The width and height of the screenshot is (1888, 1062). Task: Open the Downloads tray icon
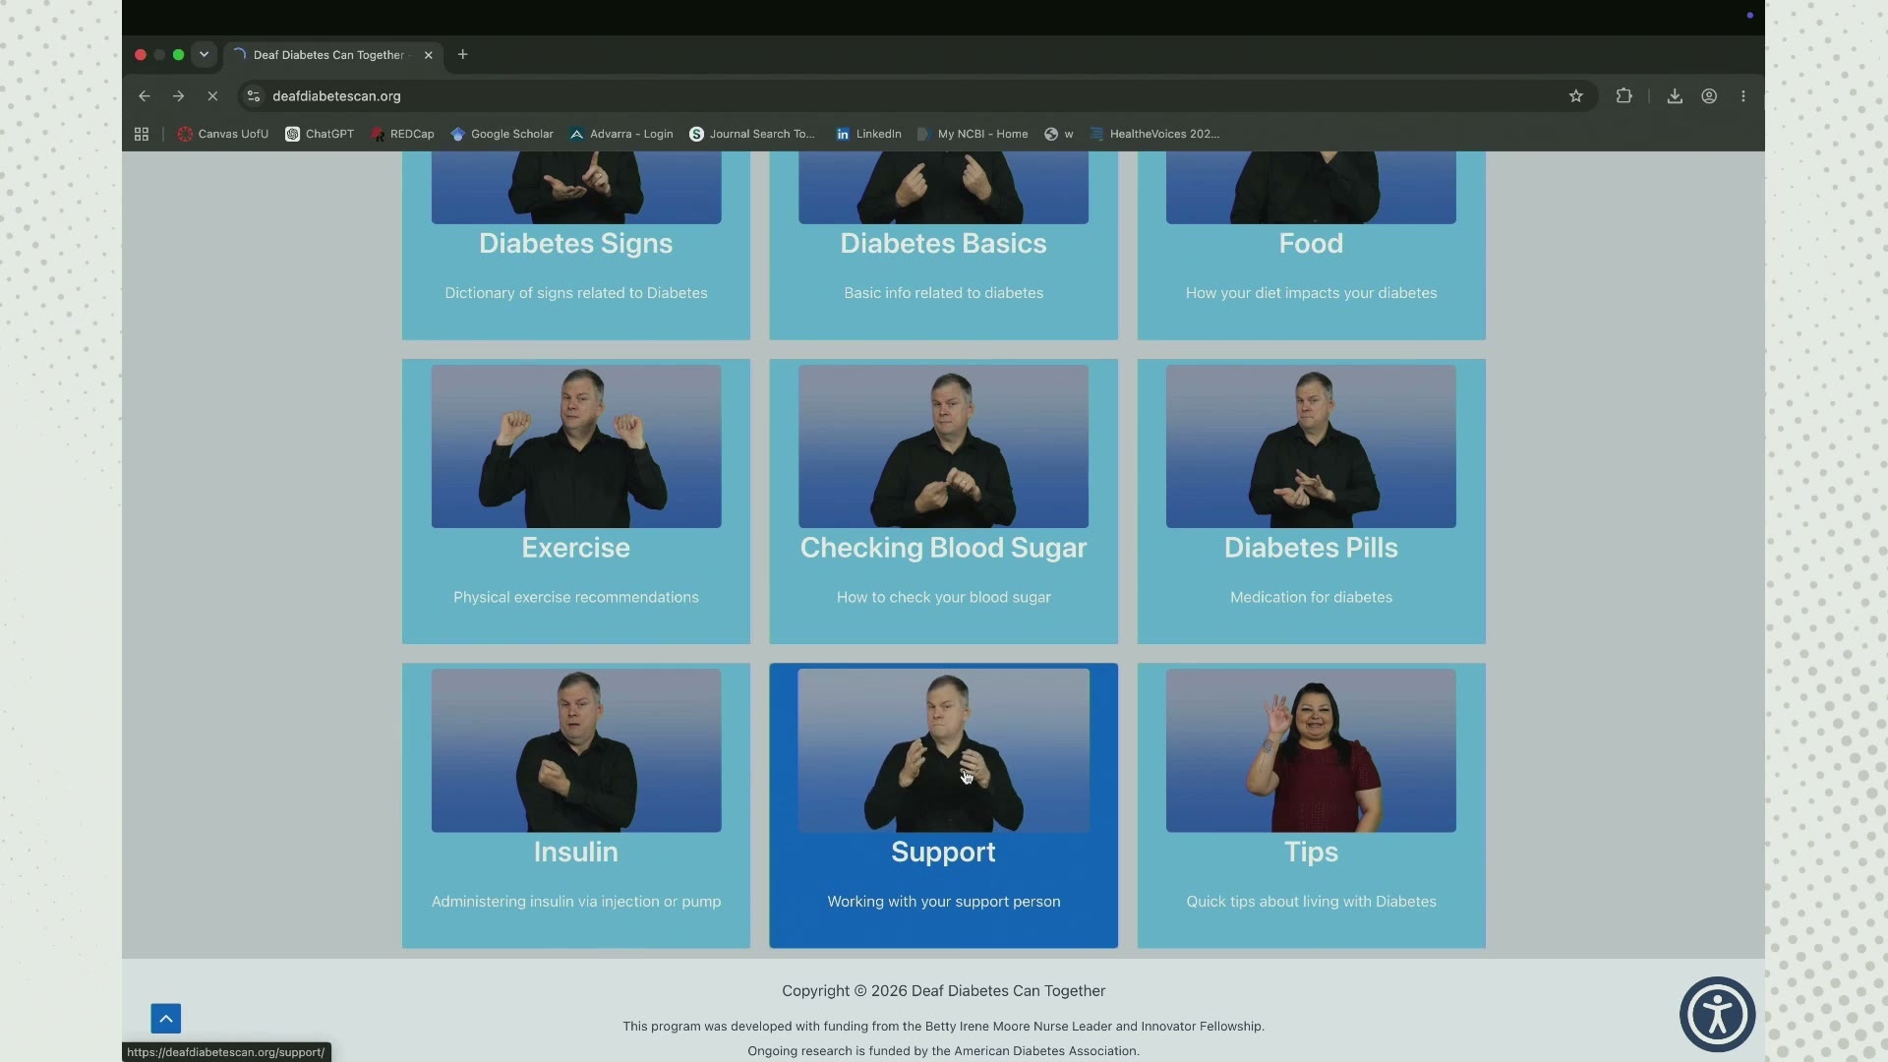coord(1675,96)
